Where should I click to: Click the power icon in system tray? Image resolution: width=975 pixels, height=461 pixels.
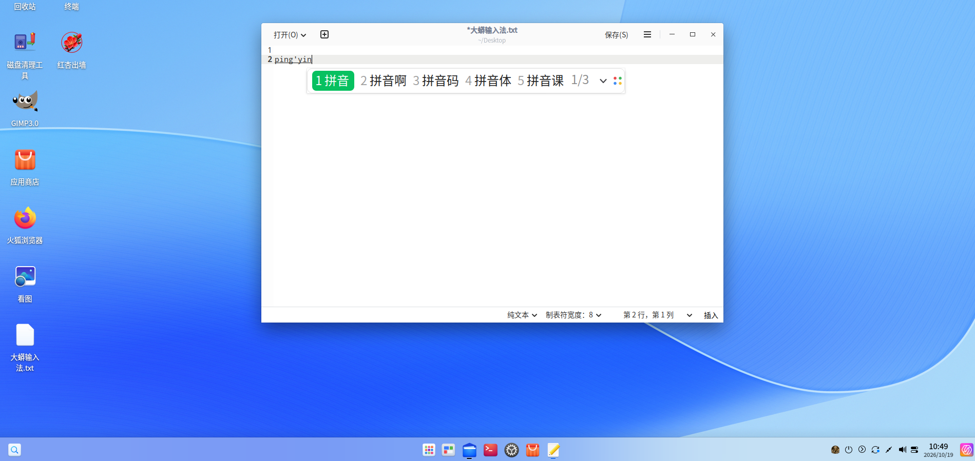pos(849,450)
